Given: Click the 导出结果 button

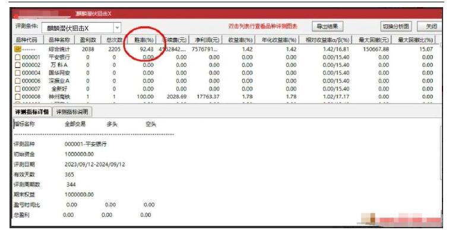Looking at the screenshot, I should [327, 27].
